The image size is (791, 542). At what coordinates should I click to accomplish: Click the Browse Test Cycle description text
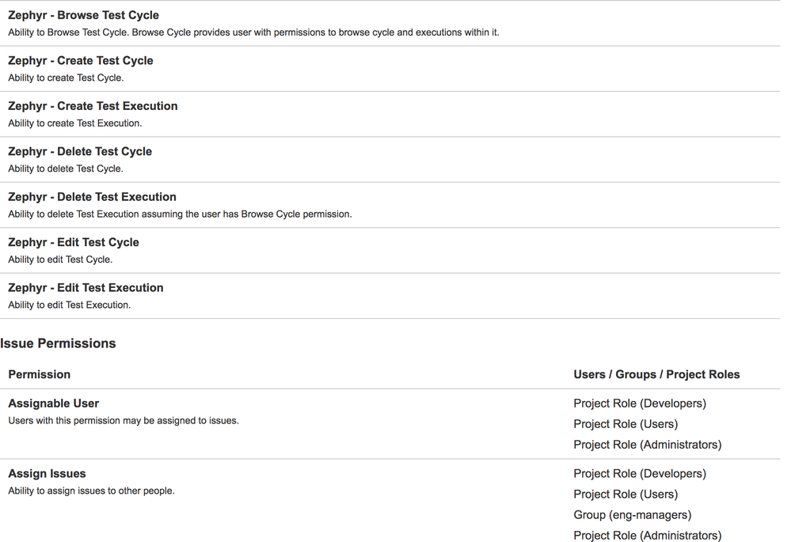(253, 32)
